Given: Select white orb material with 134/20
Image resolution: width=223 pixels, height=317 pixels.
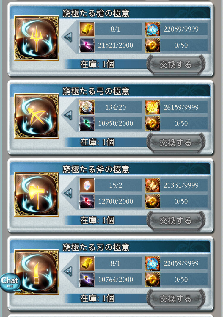Looking at the screenshot, I should point(87,107).
